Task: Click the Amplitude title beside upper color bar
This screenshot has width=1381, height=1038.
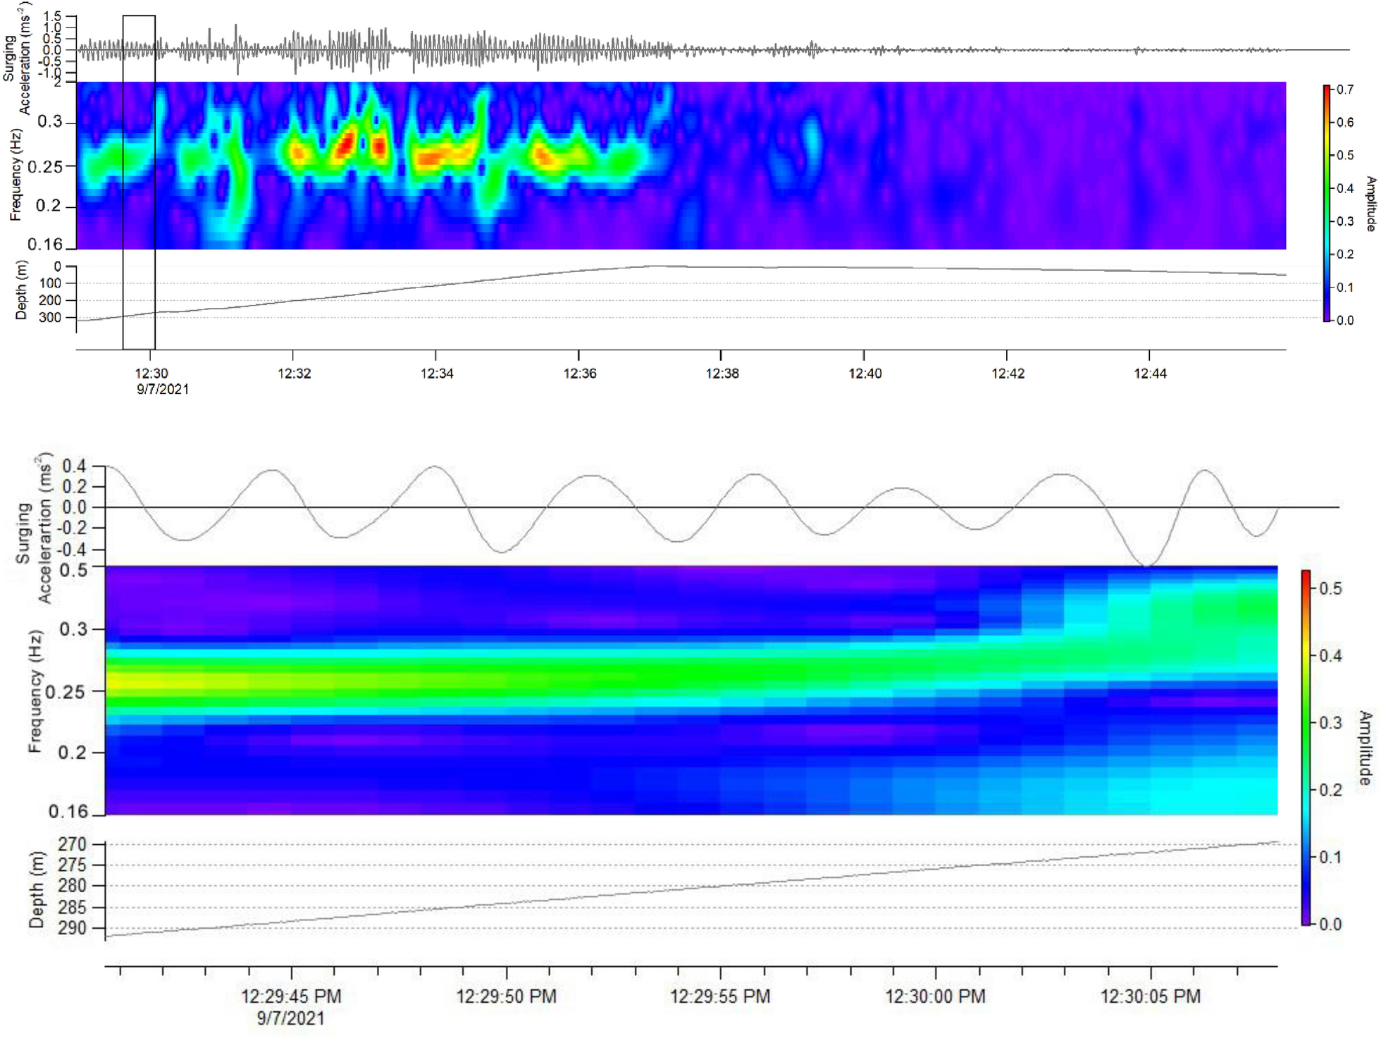Action: 1370,204
